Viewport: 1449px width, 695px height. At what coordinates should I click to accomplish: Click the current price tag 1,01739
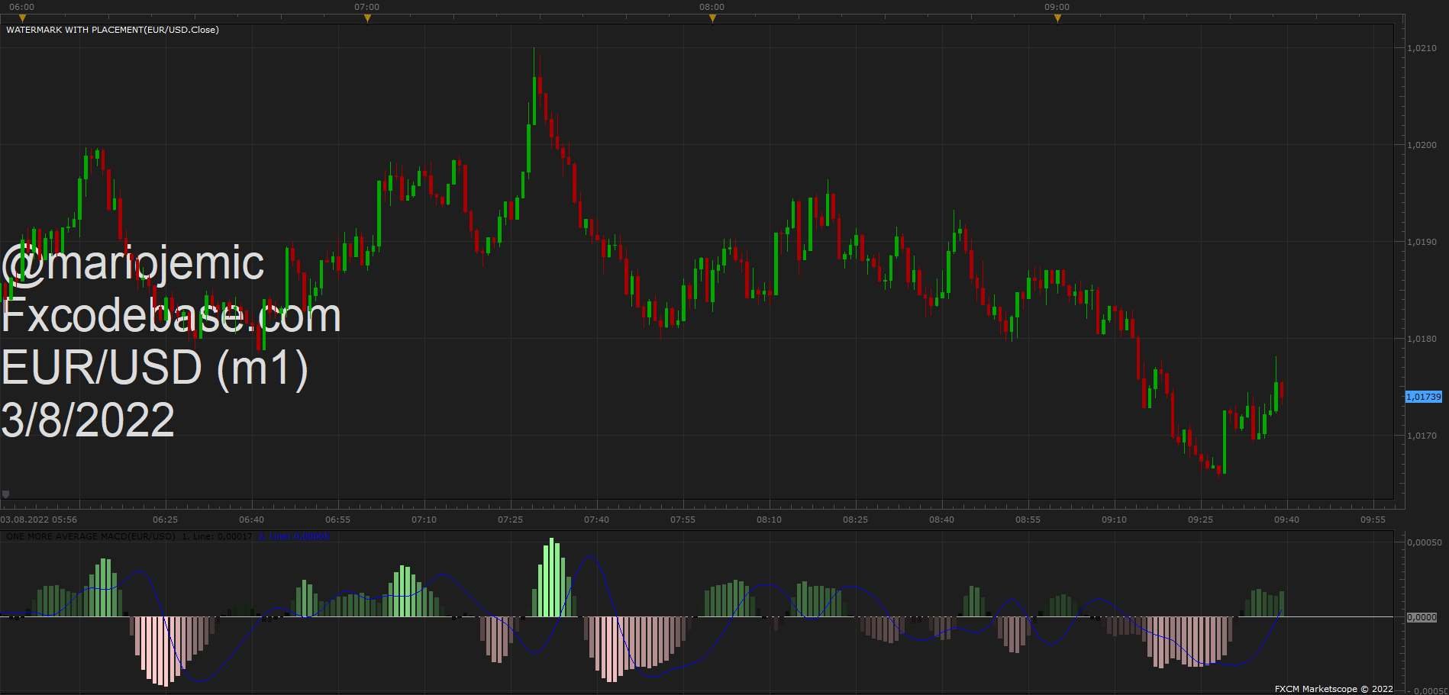pyautogui.click(x=1424, y=397)
